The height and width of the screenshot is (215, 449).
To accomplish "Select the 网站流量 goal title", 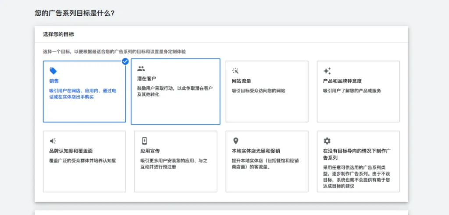I will click(242, 81).
